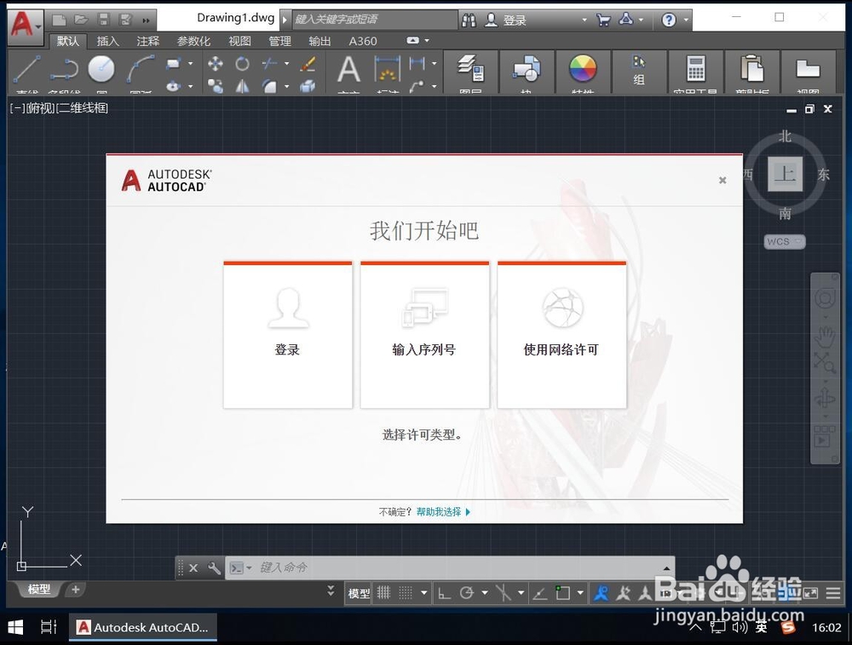Image resolution: width=852 pixels, height=645 pixels.
Task: Select the Circle drawing tool
Action: [101, 66]
